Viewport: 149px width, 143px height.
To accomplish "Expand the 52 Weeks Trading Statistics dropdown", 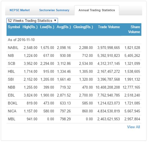I will click(x=32, y=21).
